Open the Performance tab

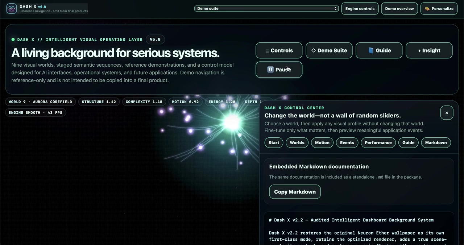378,142
